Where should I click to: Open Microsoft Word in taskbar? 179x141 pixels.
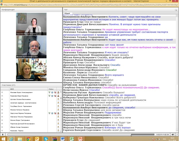[x=62, y=139]
